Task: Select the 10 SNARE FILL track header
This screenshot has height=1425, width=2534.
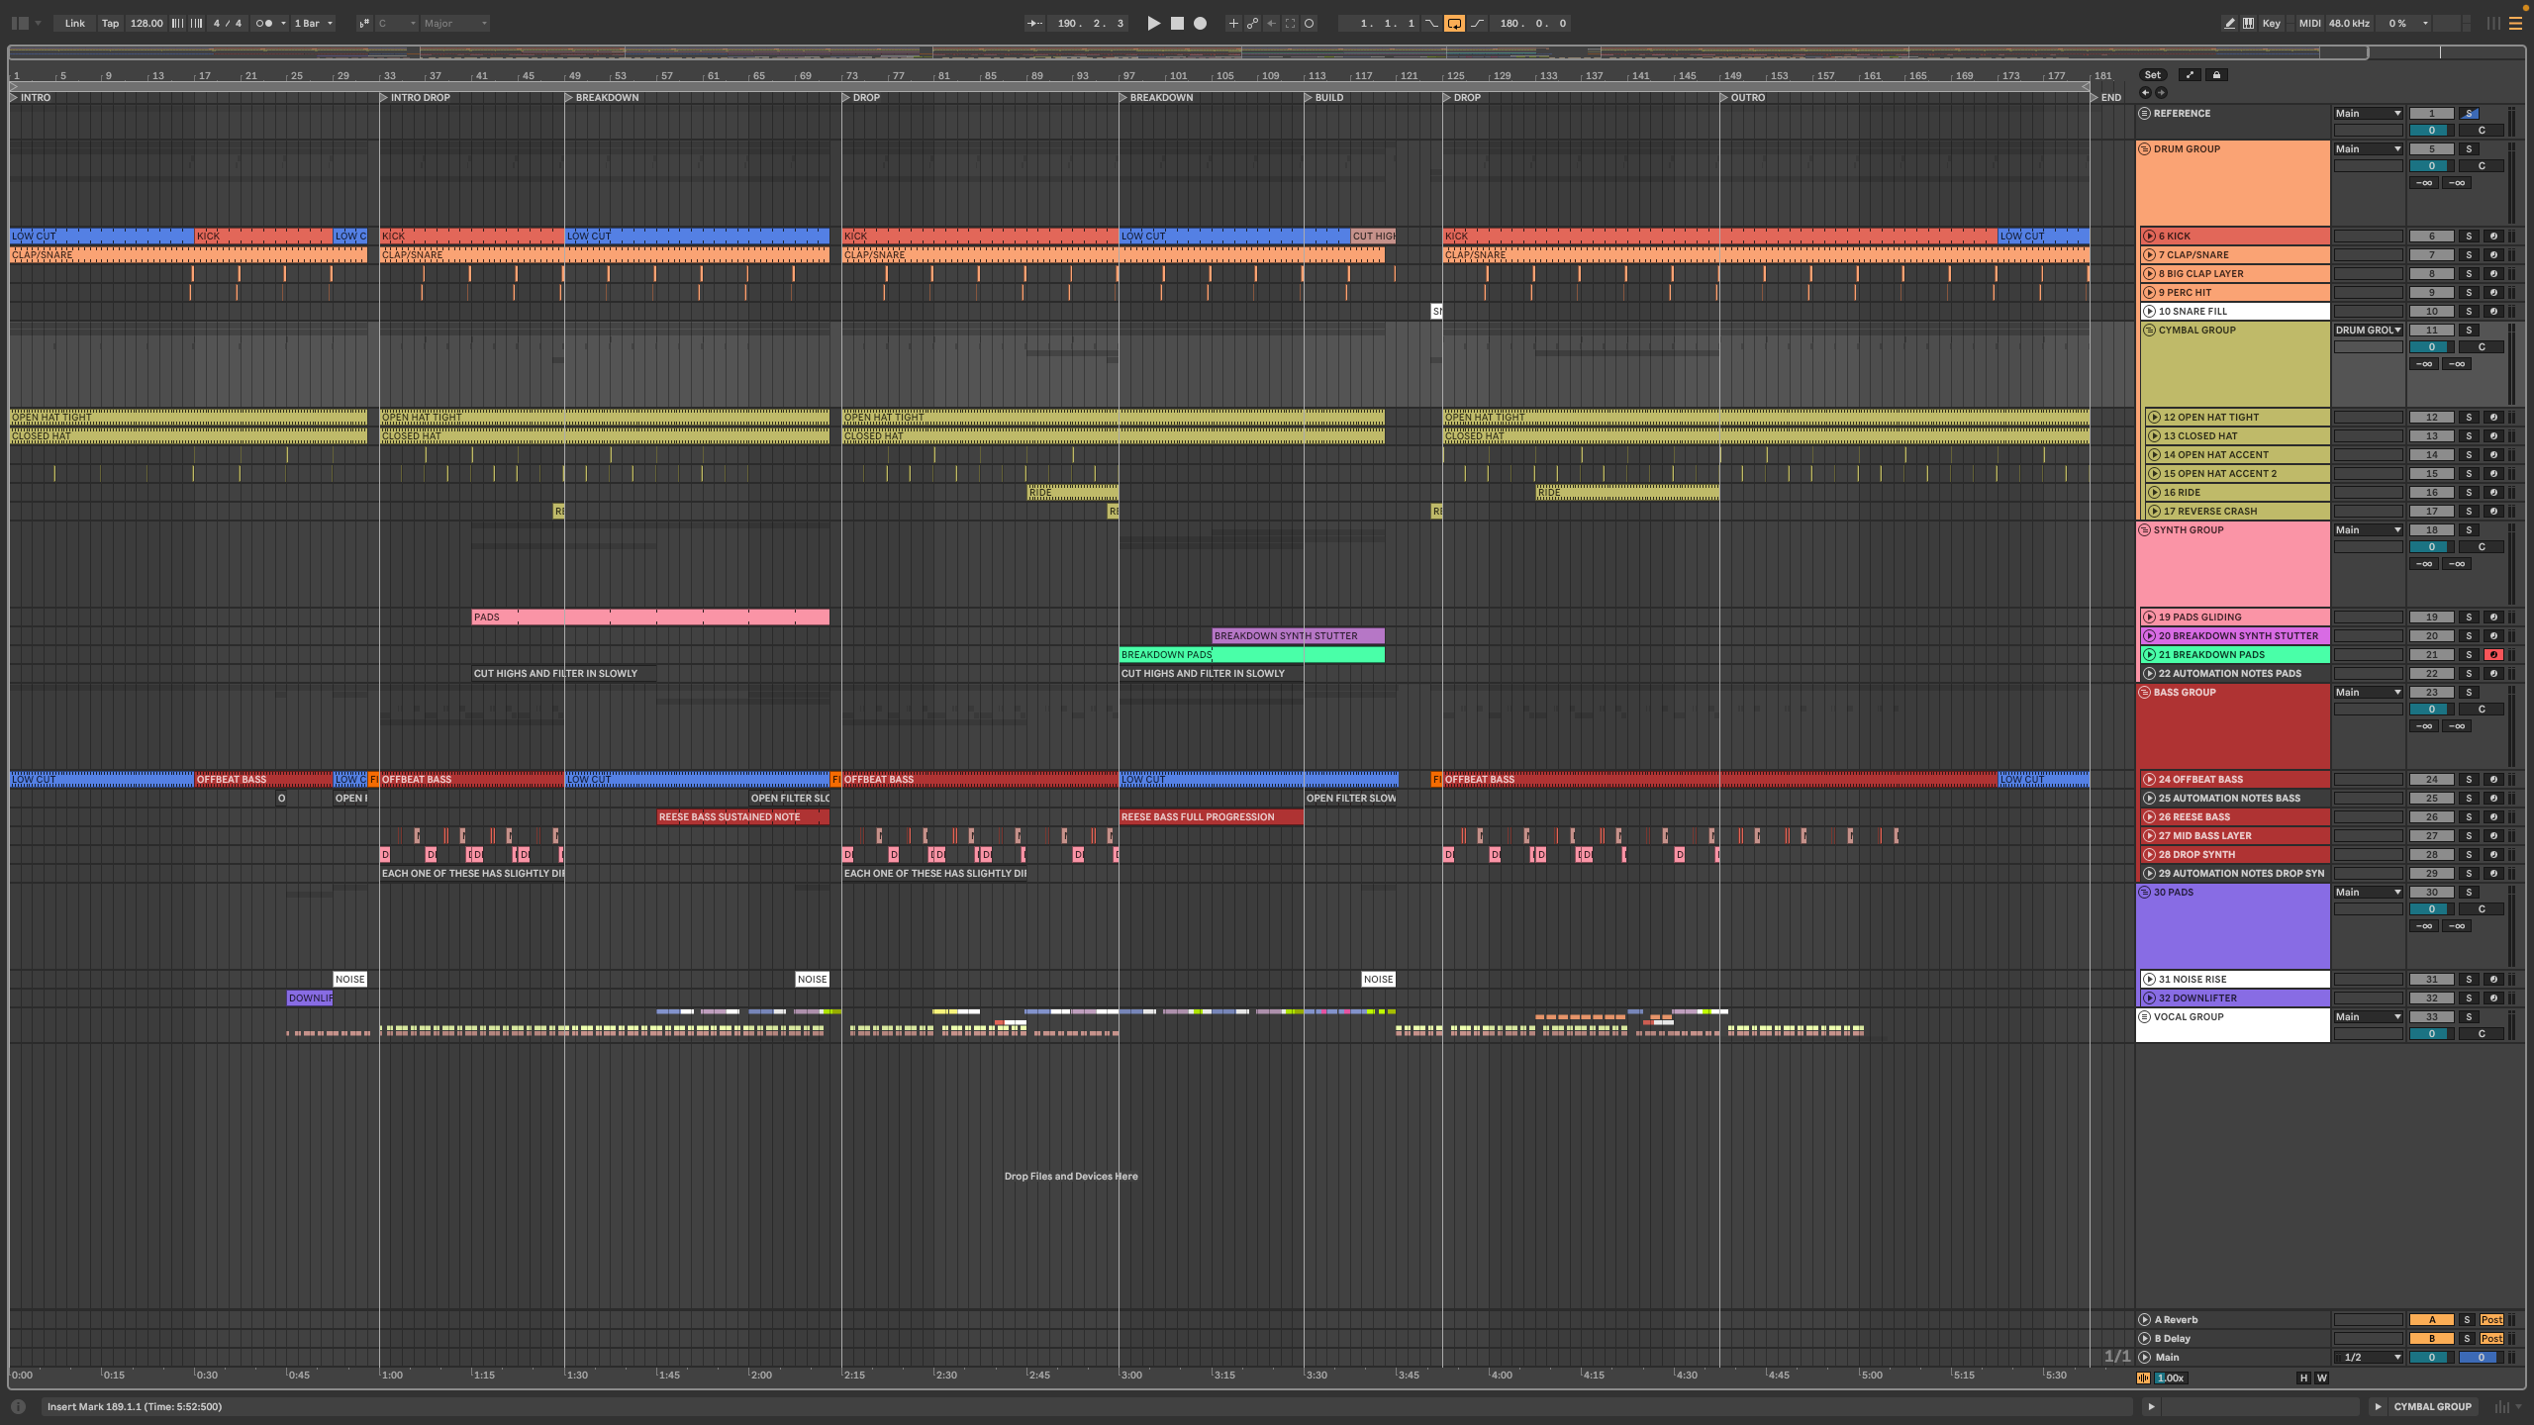Action: [2235, 312]
